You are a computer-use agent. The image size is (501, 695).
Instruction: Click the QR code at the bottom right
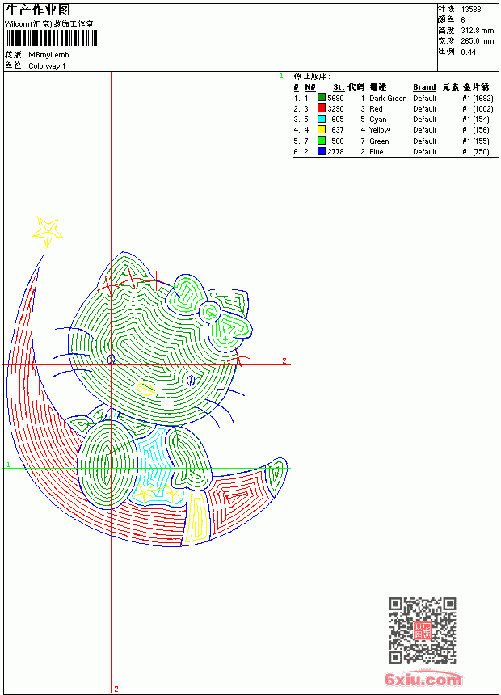point(423,630)
